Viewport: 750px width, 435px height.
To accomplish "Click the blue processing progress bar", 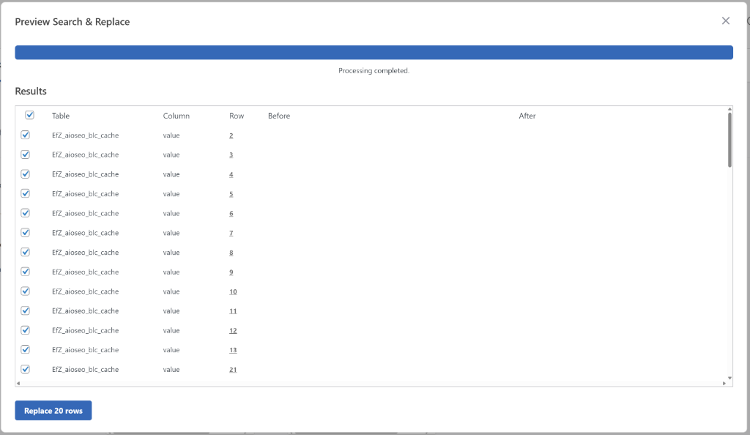I will click(x=374, y=52).
